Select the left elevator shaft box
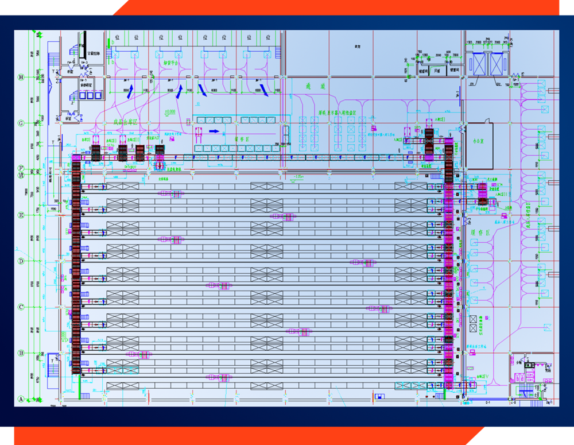 click(x=477, y=63)
